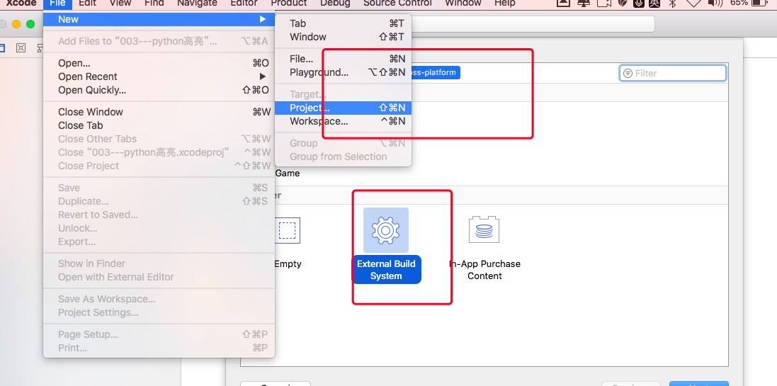
Task: Click the dimmed Duplicate... menu item
Action: point(159,201)
